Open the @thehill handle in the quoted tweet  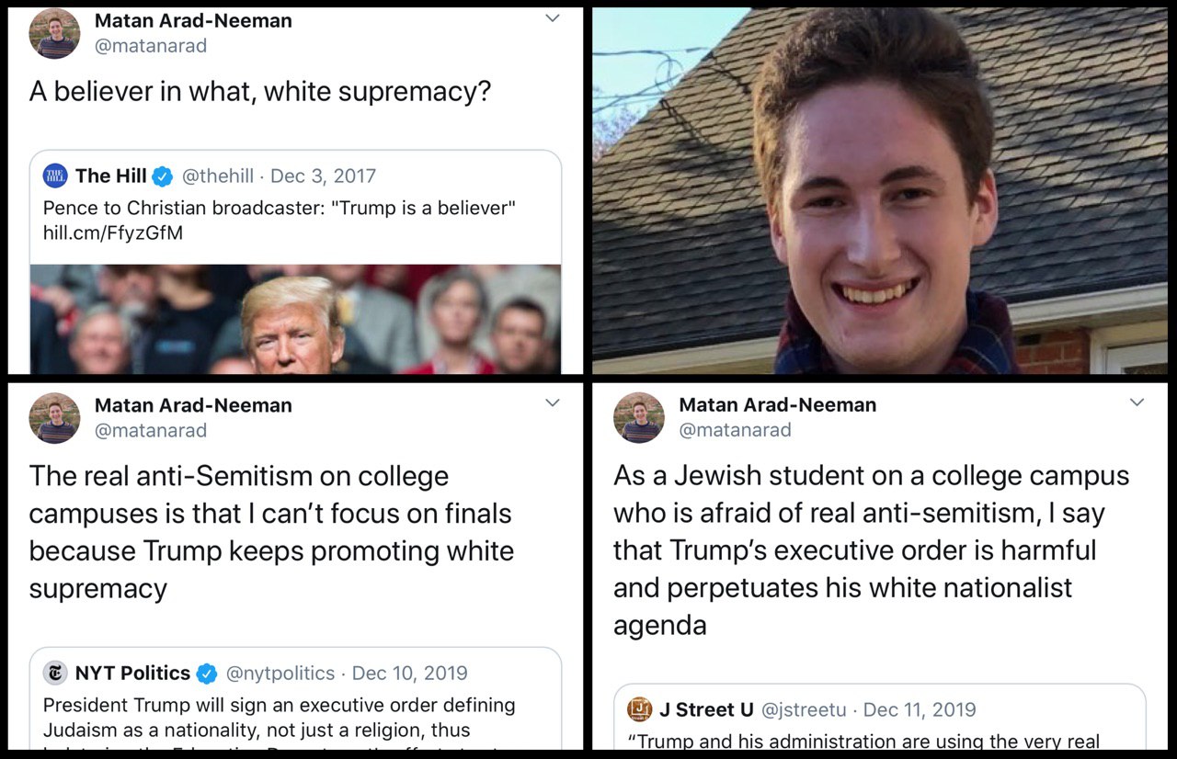point(217,176)
